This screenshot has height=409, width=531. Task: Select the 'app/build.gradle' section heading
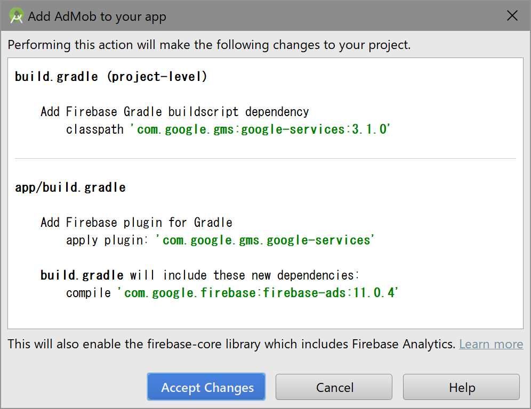coord(70,187)
